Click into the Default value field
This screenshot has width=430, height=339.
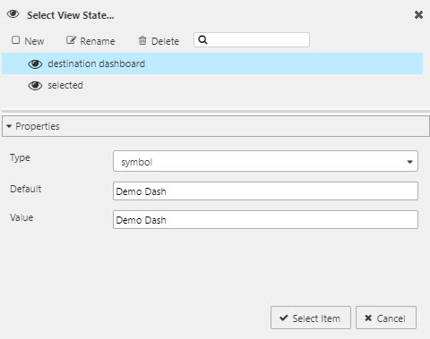pyautogui.click(x=265, y=191)
